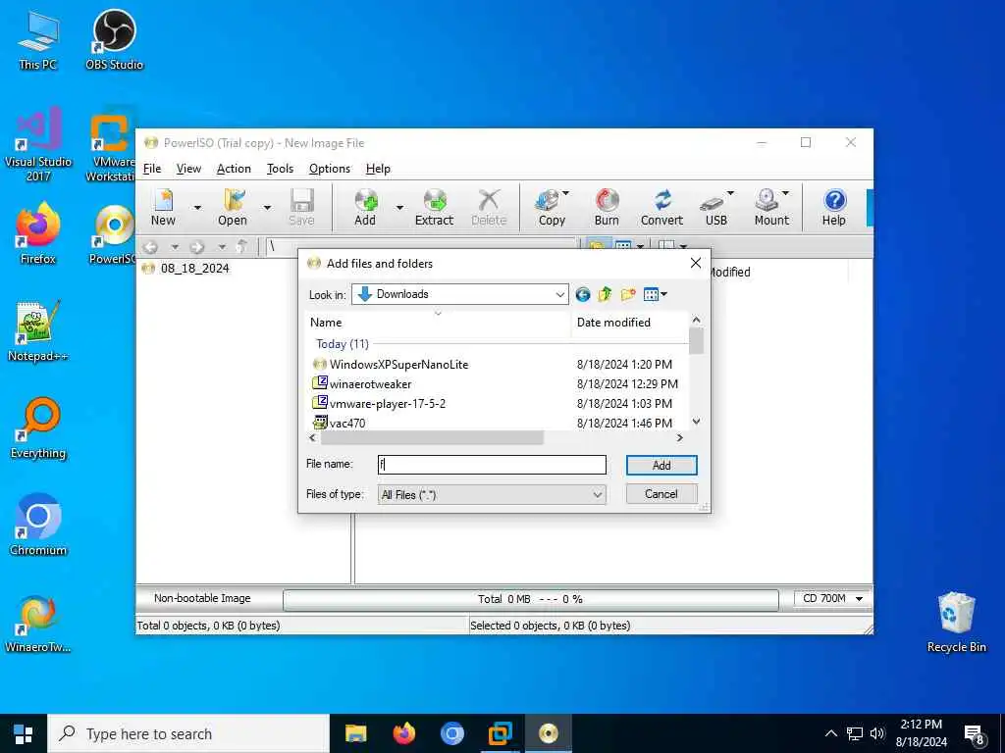
Task: Select Chromium desktop shortcut
Action: click(x=38, y=526)
